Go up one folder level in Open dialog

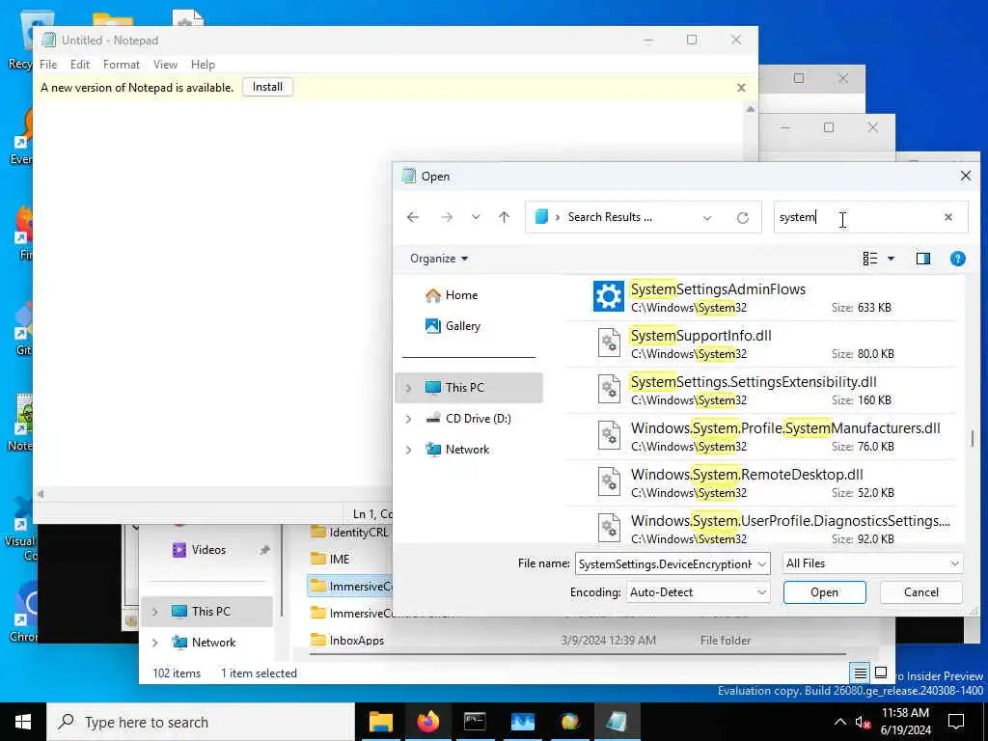(x=504, y=217)
